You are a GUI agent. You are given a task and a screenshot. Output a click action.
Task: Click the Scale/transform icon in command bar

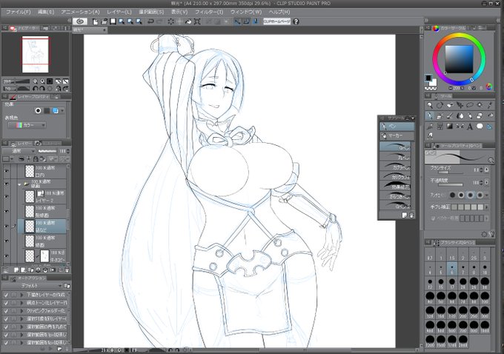[197, 21]
